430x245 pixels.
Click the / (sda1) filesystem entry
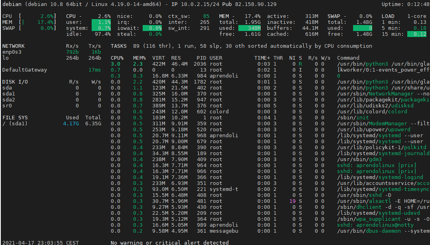pyautogui.click(x=14, y=123)
